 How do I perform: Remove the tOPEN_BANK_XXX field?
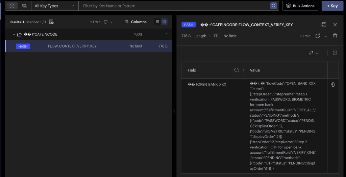point(333,84)
